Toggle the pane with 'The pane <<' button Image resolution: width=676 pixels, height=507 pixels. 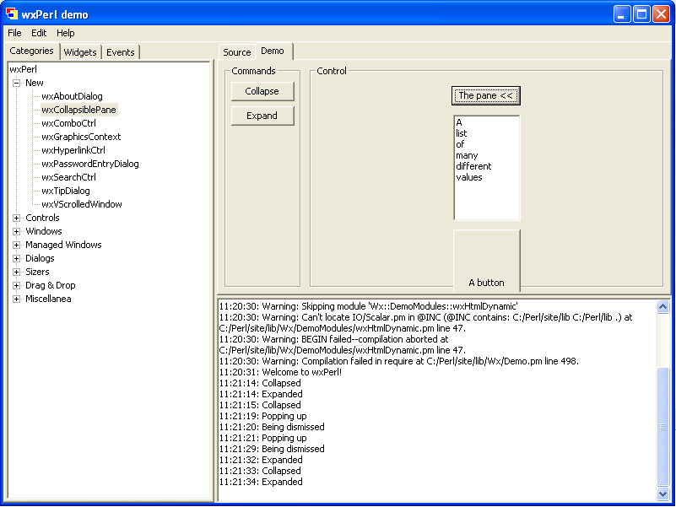(485, 95)
